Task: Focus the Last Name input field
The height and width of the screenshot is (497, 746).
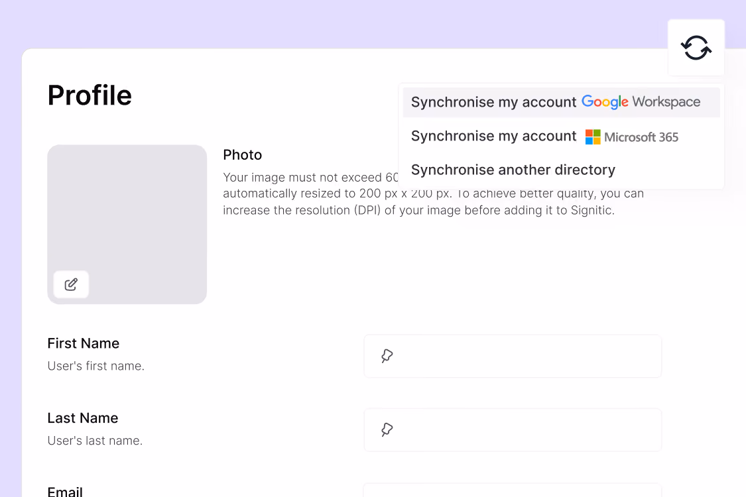Action: pos(513,430)
